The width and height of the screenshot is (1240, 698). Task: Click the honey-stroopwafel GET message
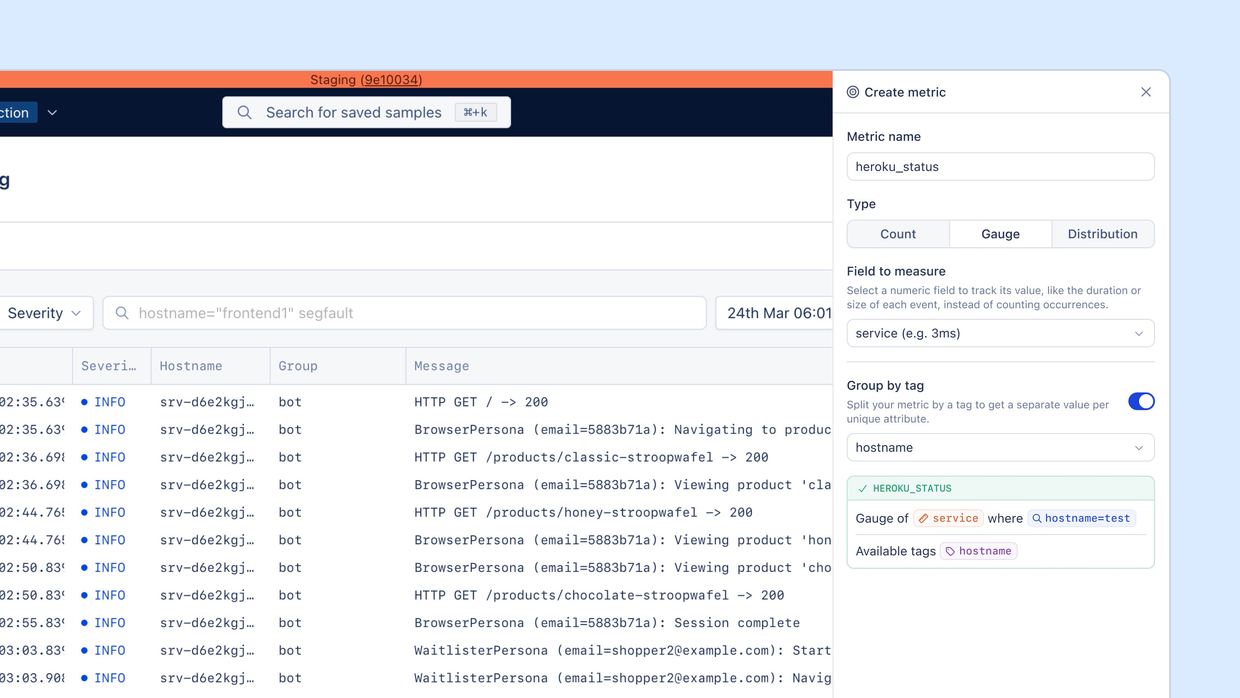pyautogui.click(x=583, y=513)
